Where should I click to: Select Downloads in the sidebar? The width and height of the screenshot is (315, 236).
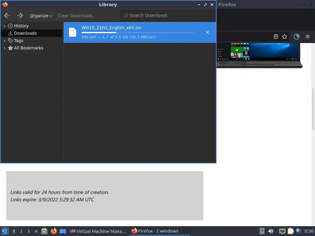pyautogui.click(x=25, y=33)
